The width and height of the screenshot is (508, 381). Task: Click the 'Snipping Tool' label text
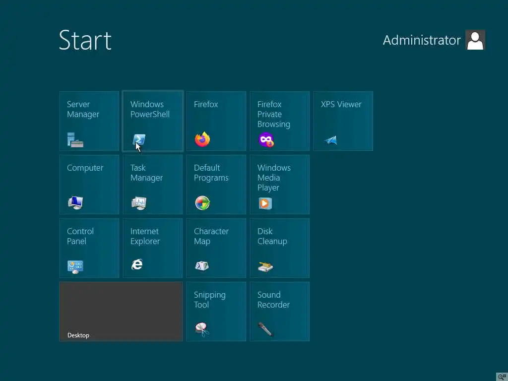(x=210, y=300)
